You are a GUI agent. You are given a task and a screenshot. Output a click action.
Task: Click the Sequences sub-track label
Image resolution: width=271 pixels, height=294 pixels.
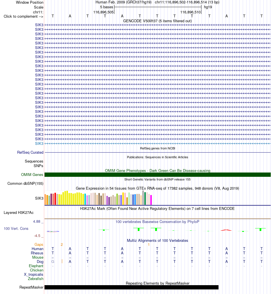click(34, 161)
